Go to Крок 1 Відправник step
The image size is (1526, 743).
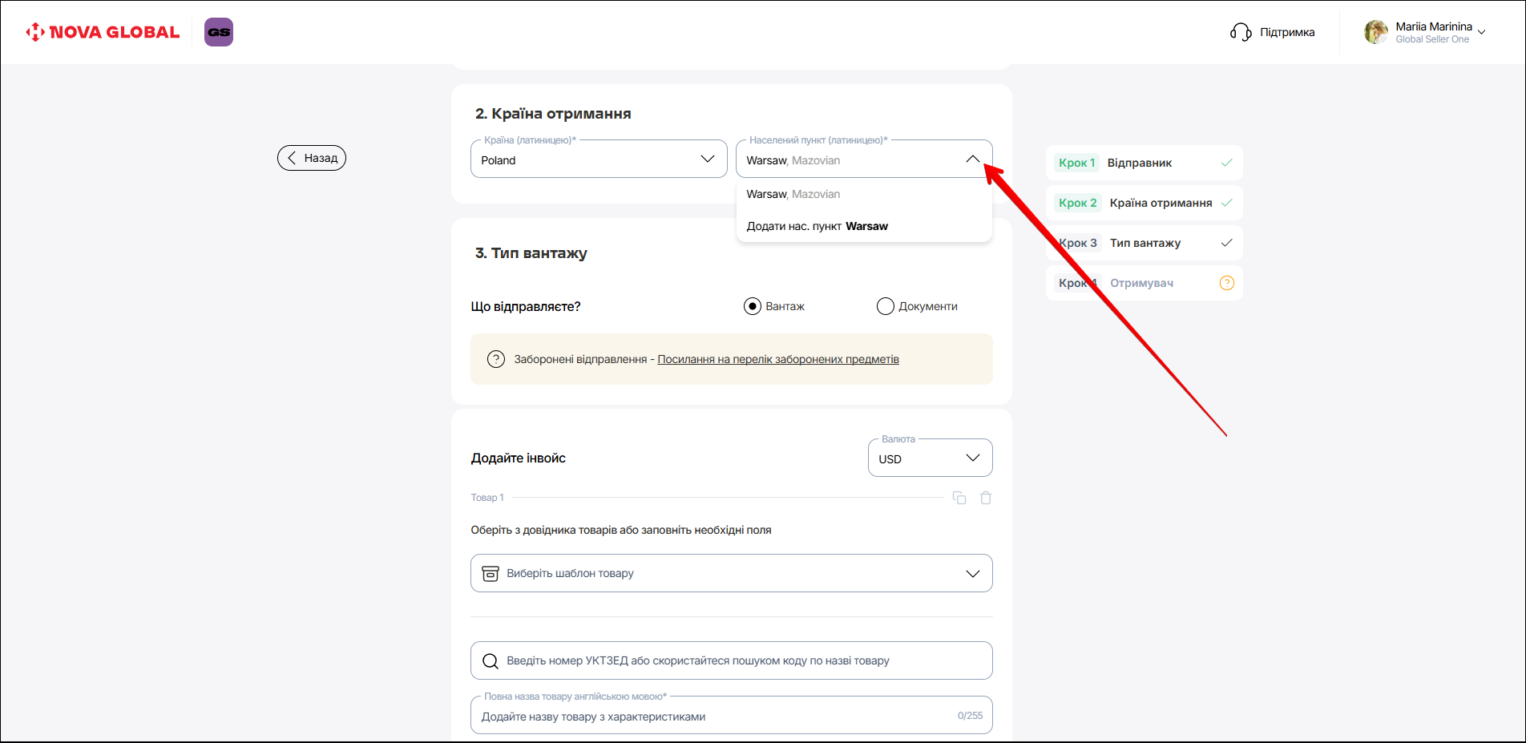[x=1143, y=163]
